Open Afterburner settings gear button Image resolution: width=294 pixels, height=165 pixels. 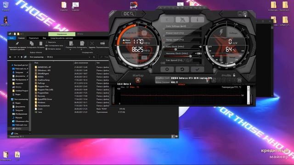tap(167, 69)
